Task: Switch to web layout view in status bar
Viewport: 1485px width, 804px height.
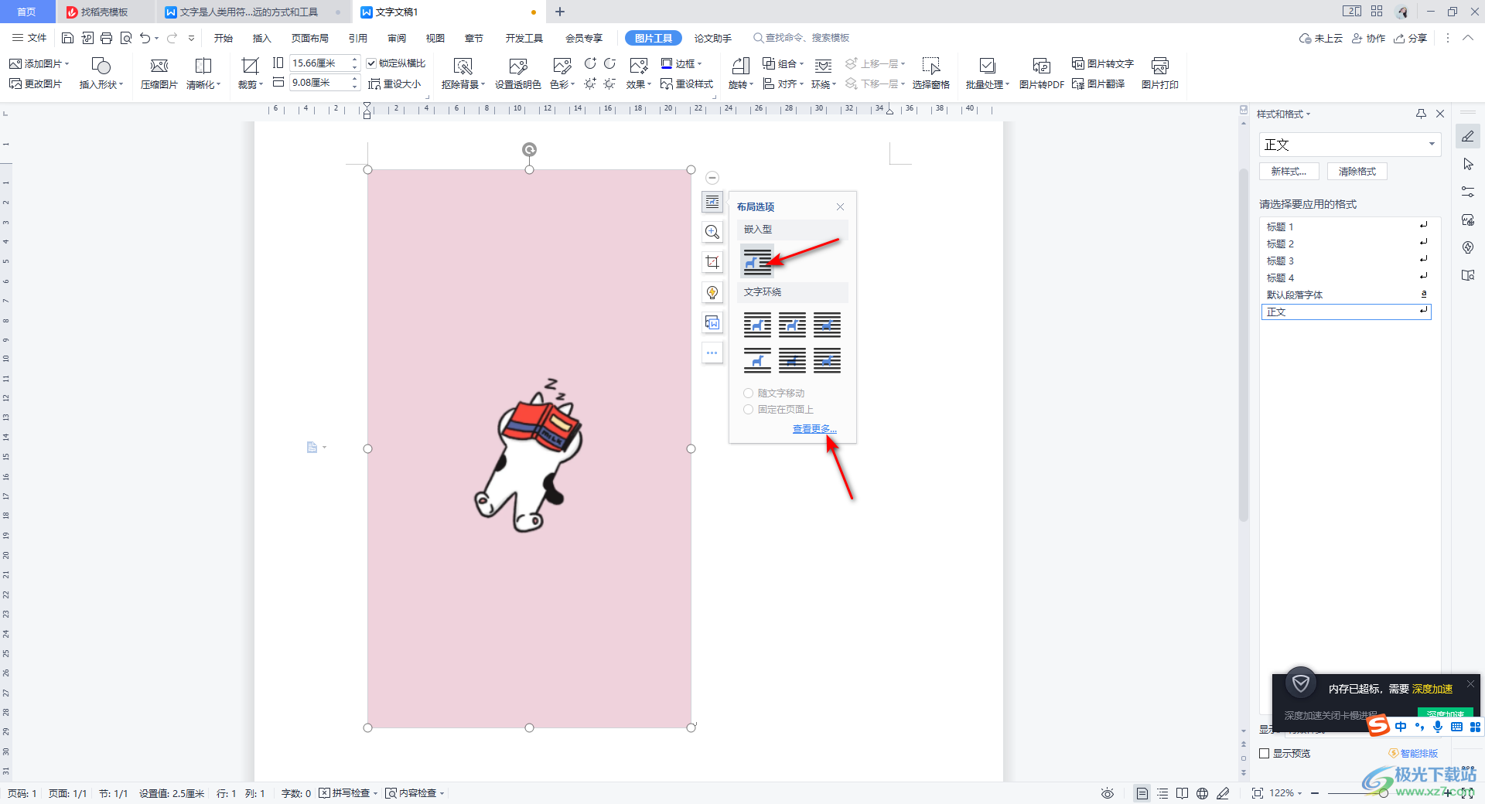Action: click(x=1202, y=793)
